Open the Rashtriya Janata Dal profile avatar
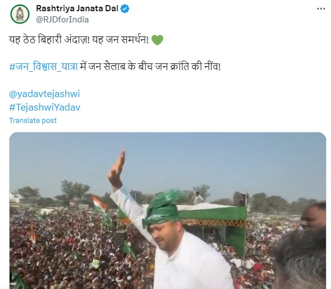Image resolution: width=331 pixels, height=289 pixels. [20, 14]
